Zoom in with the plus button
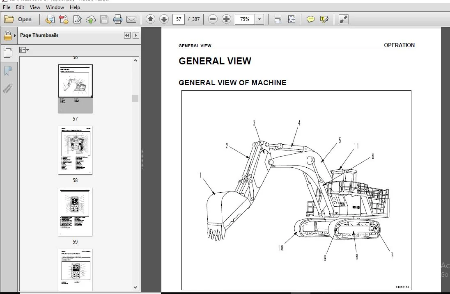Image resolution: width=450 pixels, height=294 pixels. 226,19
